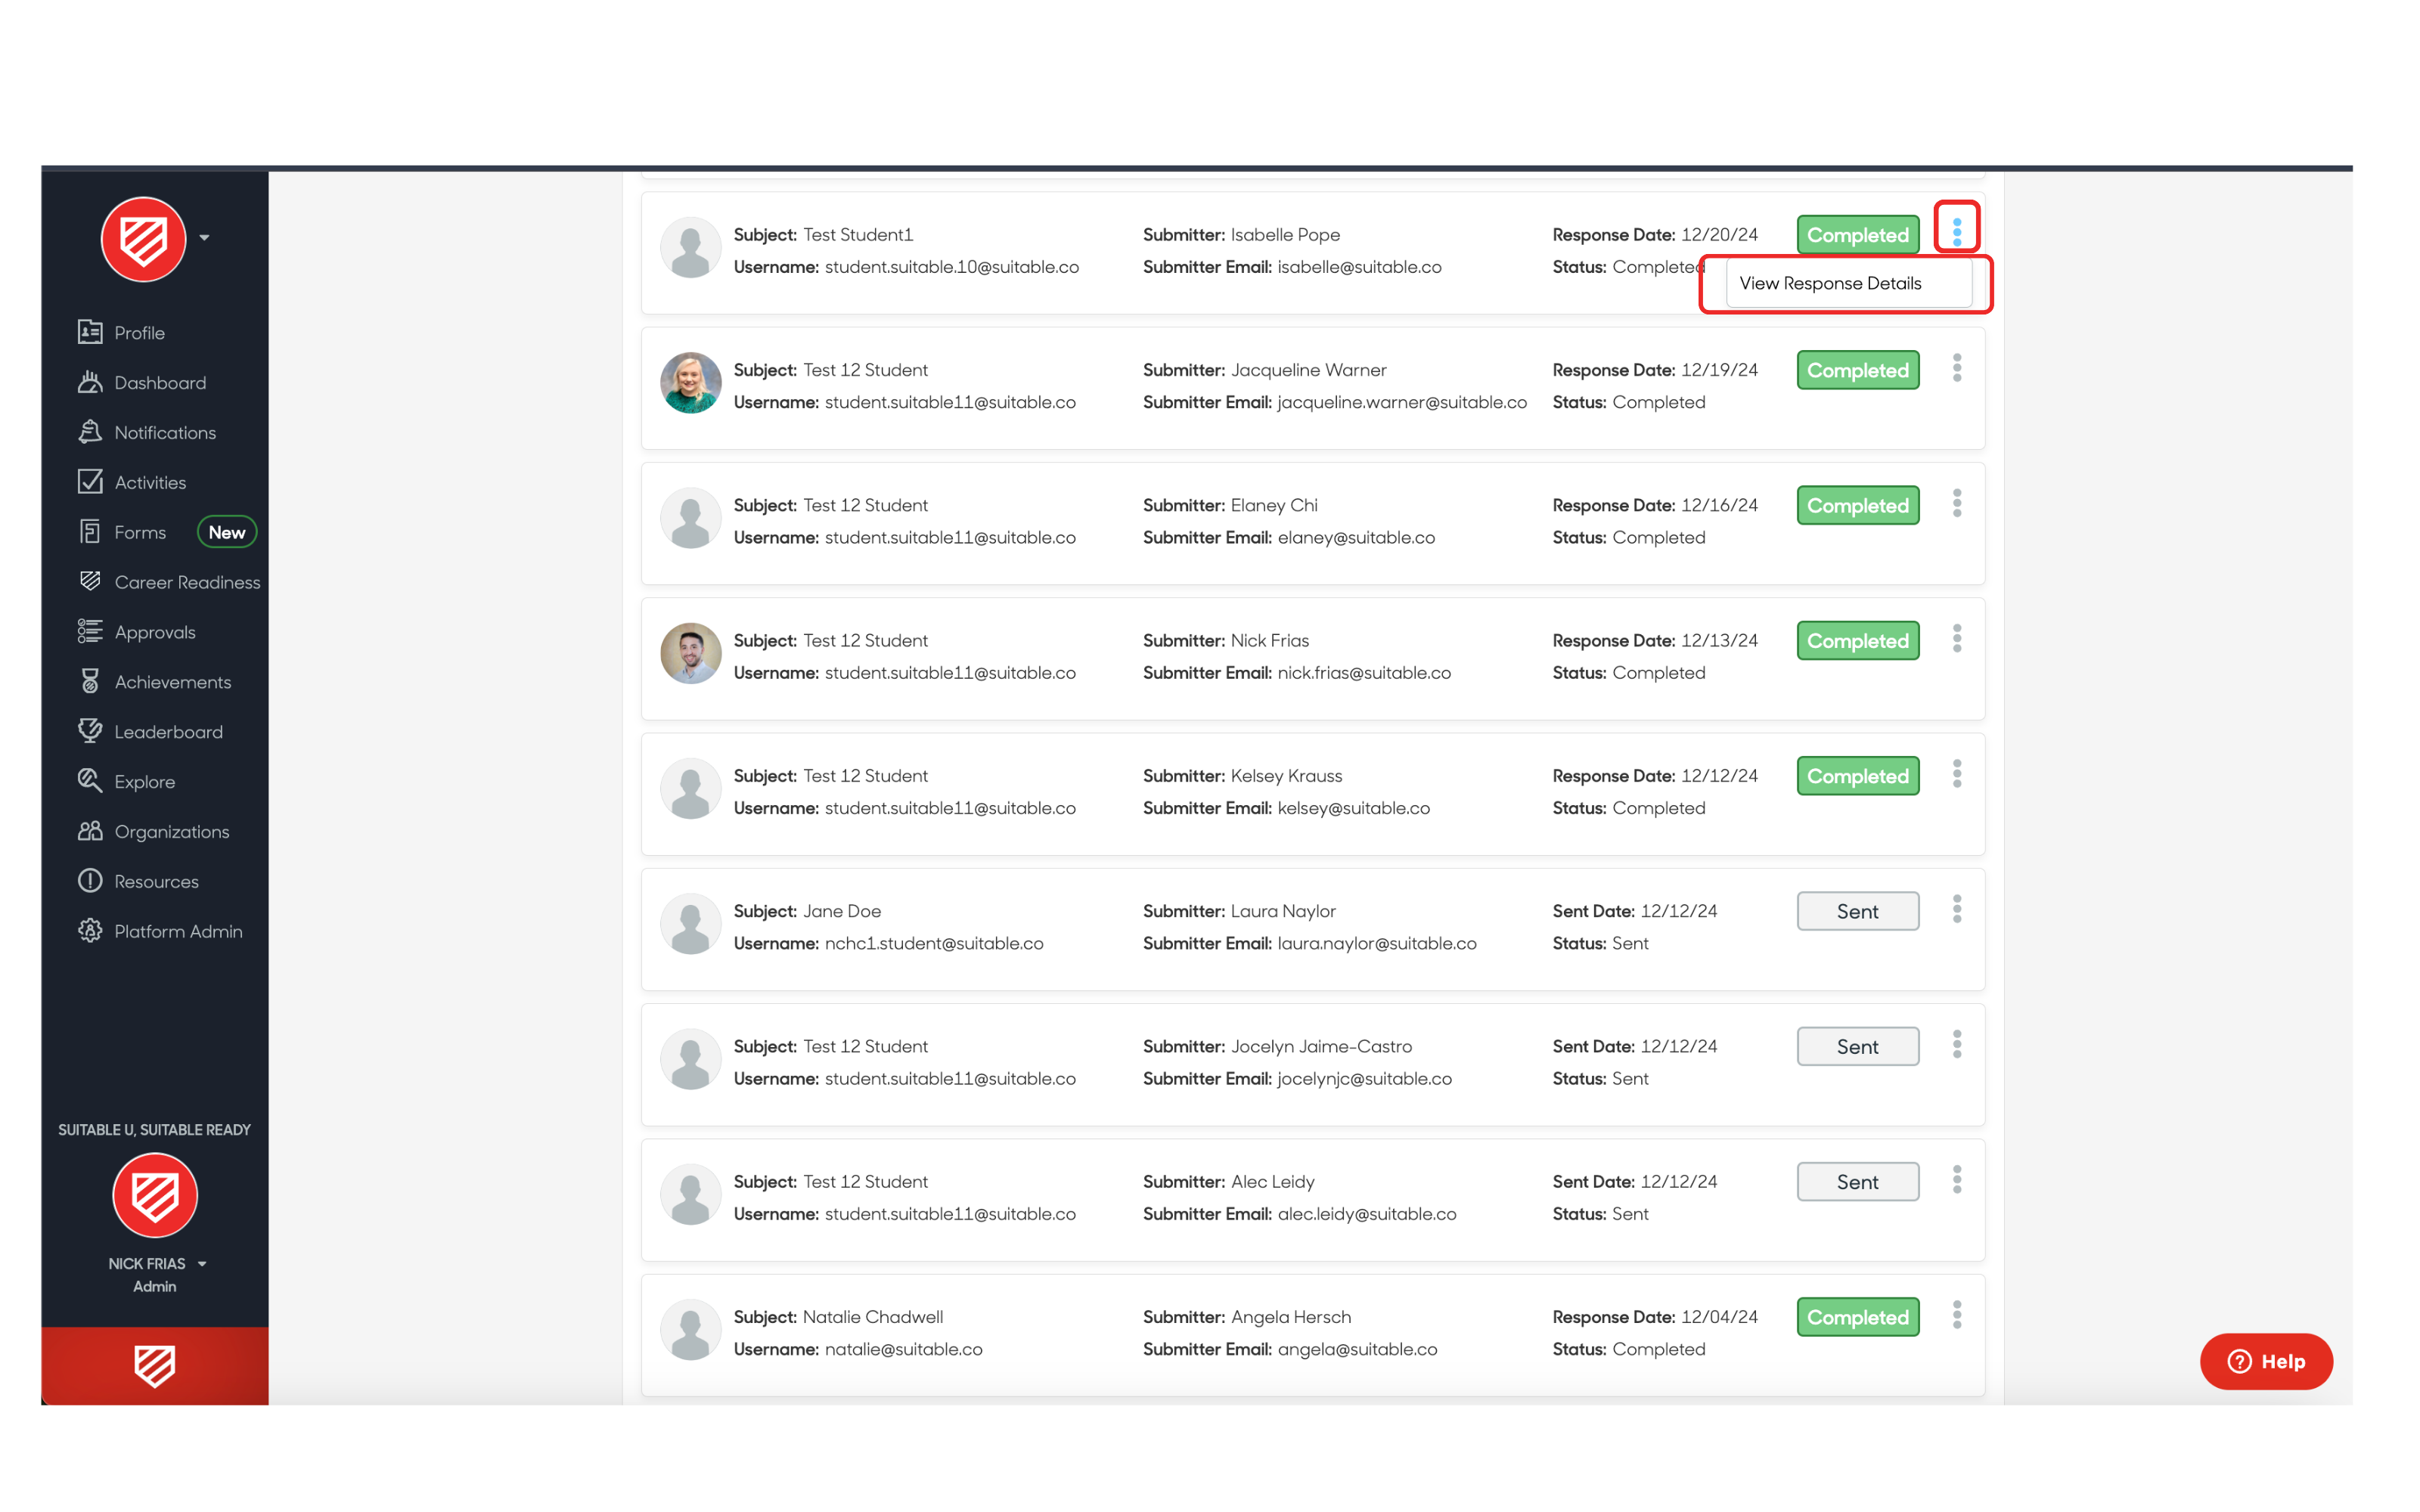
Task: Click username student.suitable.10@suitable.co
Action: pyautogui.click(x=952, y=267)
